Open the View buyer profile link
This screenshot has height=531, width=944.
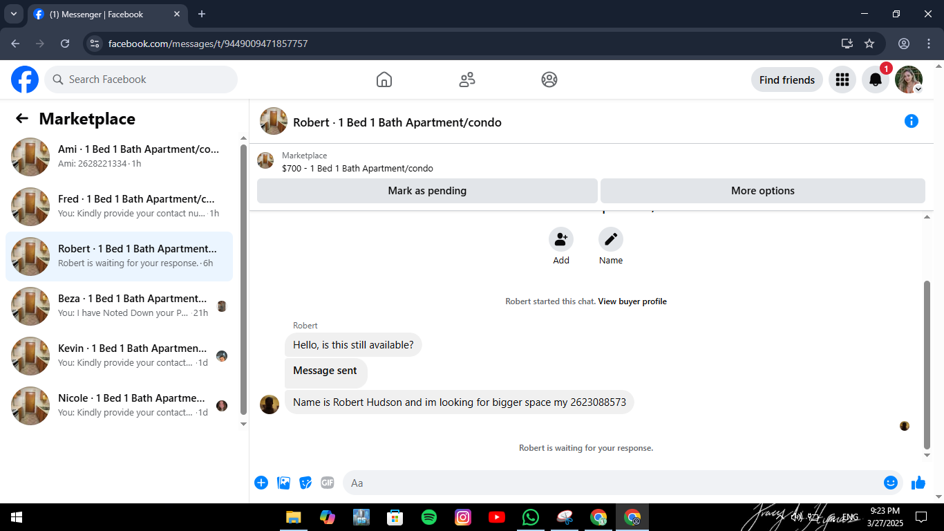click(x=632, y=301)
